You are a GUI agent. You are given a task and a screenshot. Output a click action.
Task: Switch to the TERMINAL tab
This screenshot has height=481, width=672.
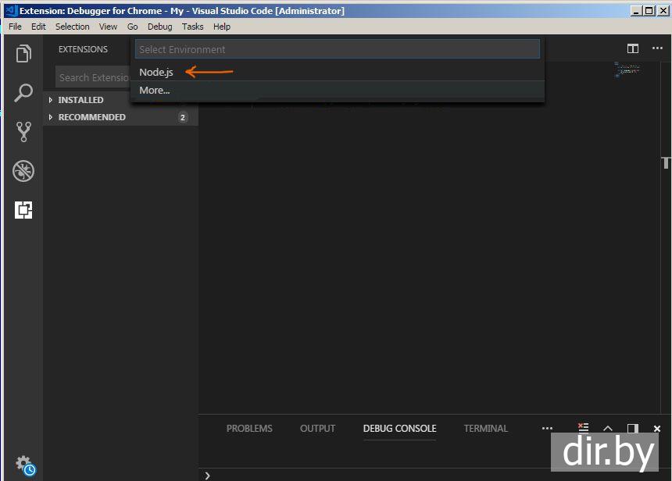(x=485, y=429)
